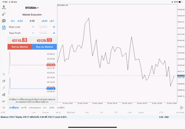Screen dimensions: 185x129
Task: Open the Market Execution order type selector
Action: pos(32,14)
